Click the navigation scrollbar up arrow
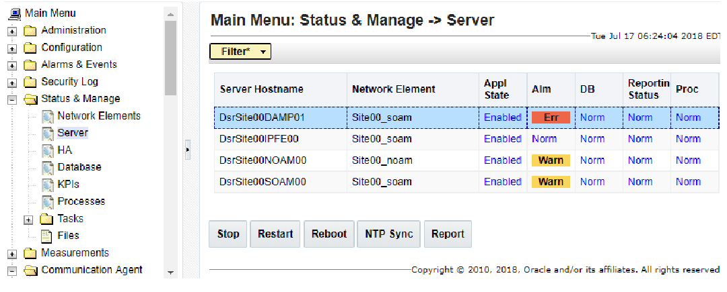 tap(170, 14)
